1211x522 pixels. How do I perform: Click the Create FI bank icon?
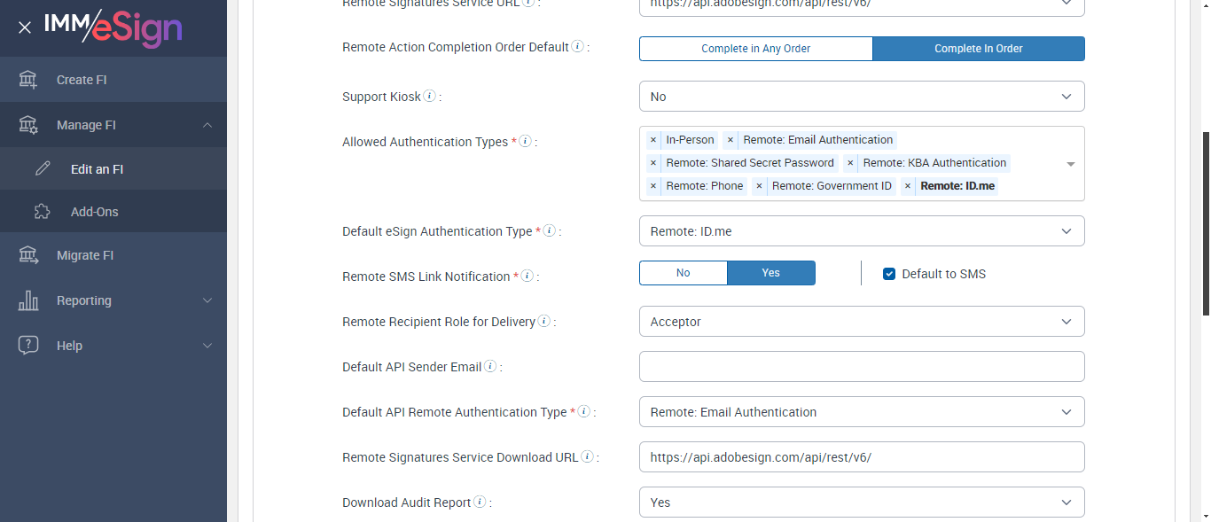(x=28, y=80)
